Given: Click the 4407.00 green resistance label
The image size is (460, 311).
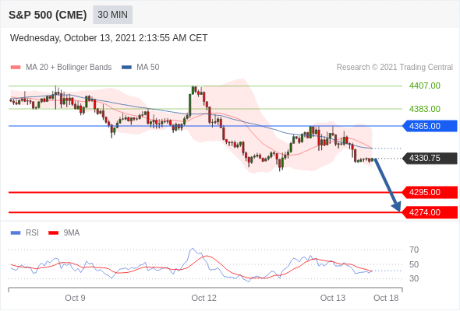Looking at the screenshot, I should (x=424, y=86).
